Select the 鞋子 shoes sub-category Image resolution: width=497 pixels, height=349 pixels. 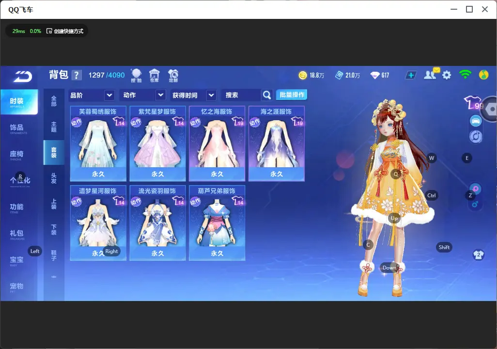tap(54, 255)
